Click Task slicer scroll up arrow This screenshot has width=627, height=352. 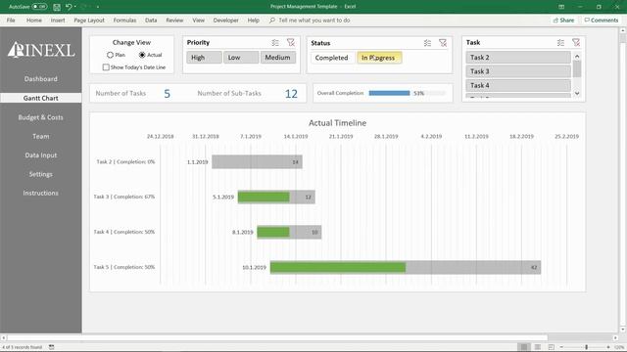pos(577,57)
